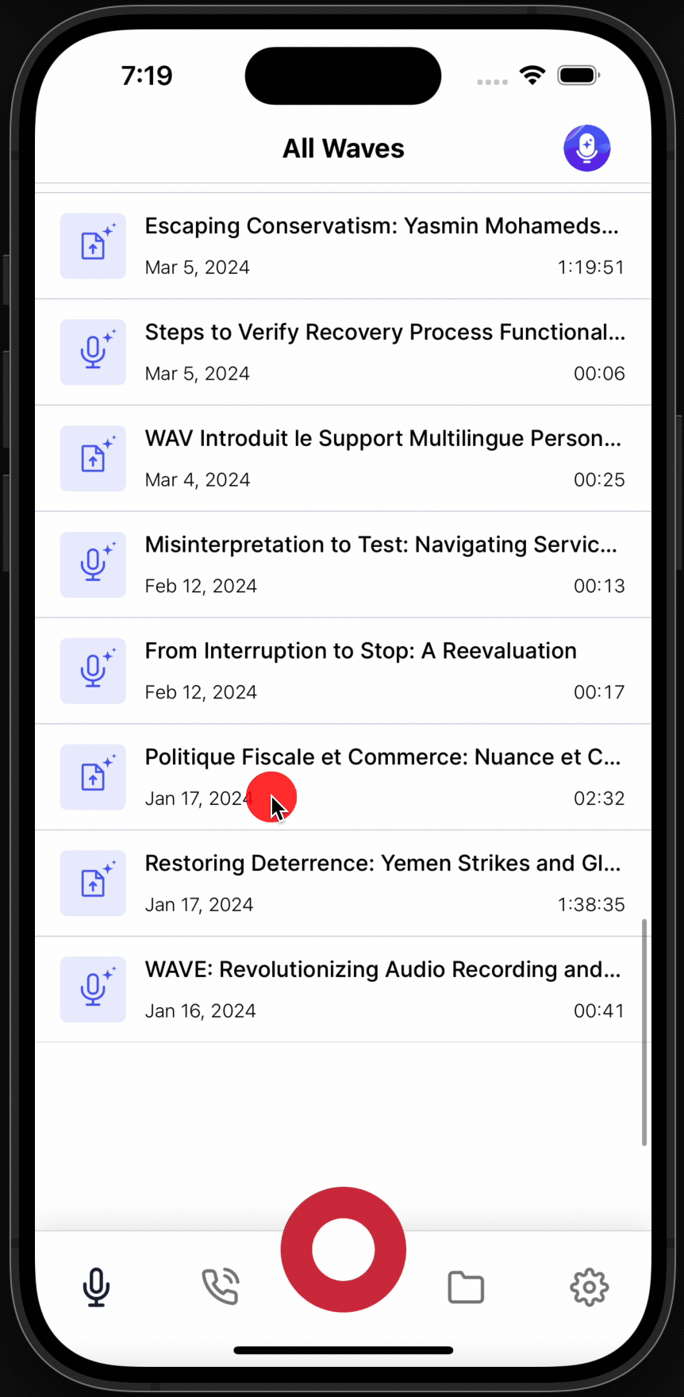Tap mic icon beside Misinterpretation to Test
Image resolution: width=684 pixels, height=1397 pixels.
[x=93, y=564]
